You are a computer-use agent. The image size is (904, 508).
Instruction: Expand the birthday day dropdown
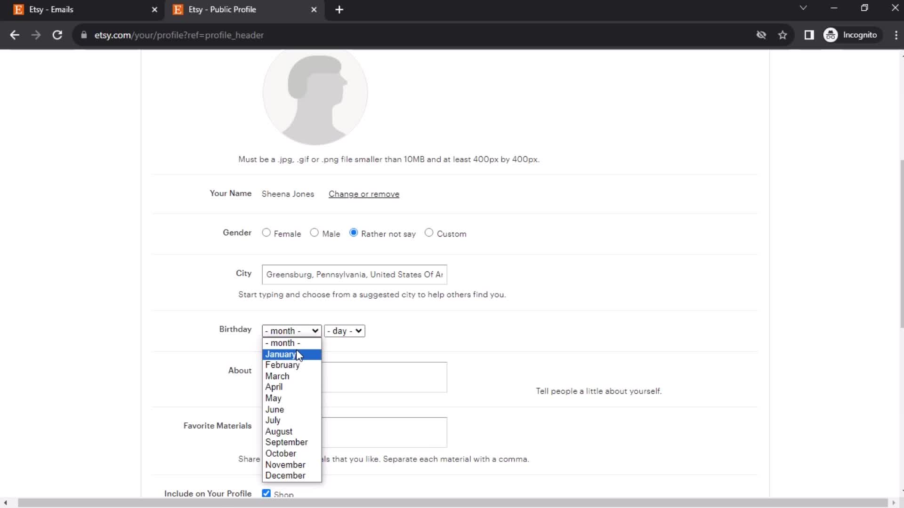pos(343,331)
